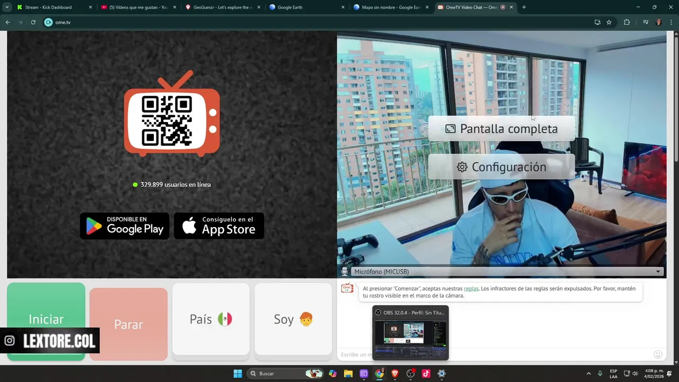Image resolution: width=679 pixels, height=382 pixels.
Task: Click the emoji smiley in chat box
Action: [658, 354]
